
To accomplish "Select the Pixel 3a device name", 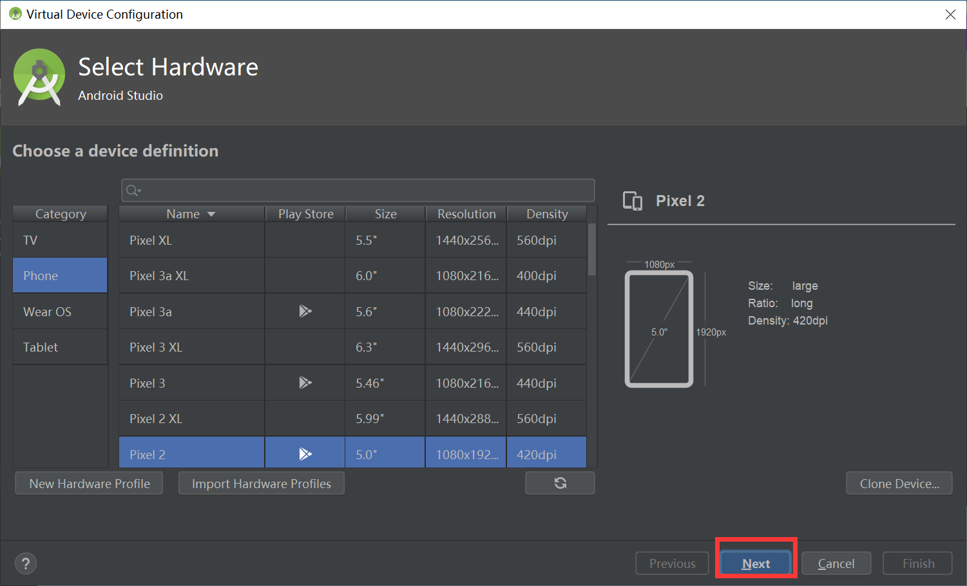I will click(151, 312).
